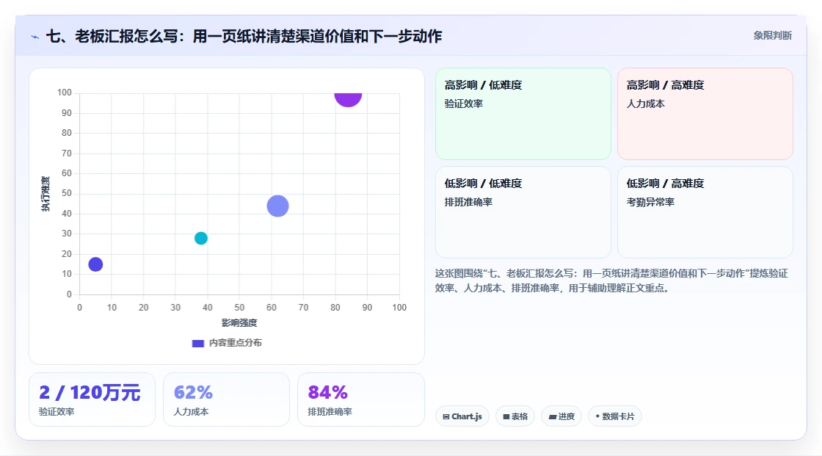Screen dimensions: 822x456
Task: Click the 表格 tag chip
Action: click(515, 416)
